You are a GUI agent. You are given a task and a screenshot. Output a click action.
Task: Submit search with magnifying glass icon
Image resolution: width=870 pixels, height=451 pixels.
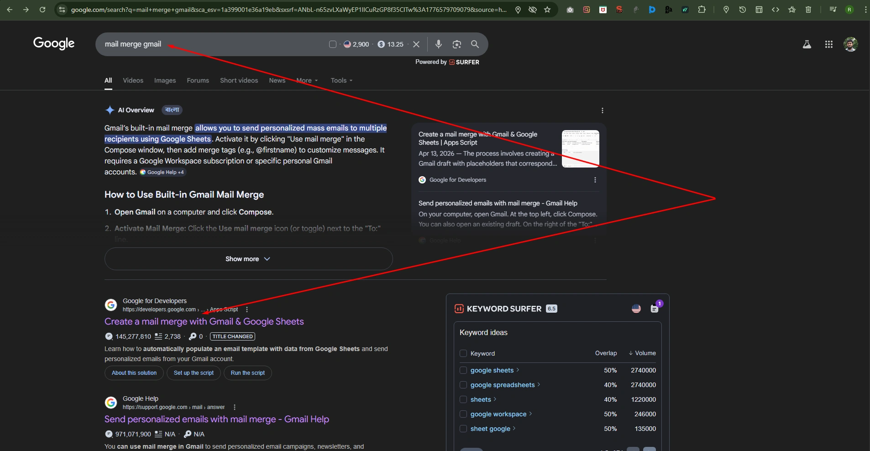coord(475,44)
